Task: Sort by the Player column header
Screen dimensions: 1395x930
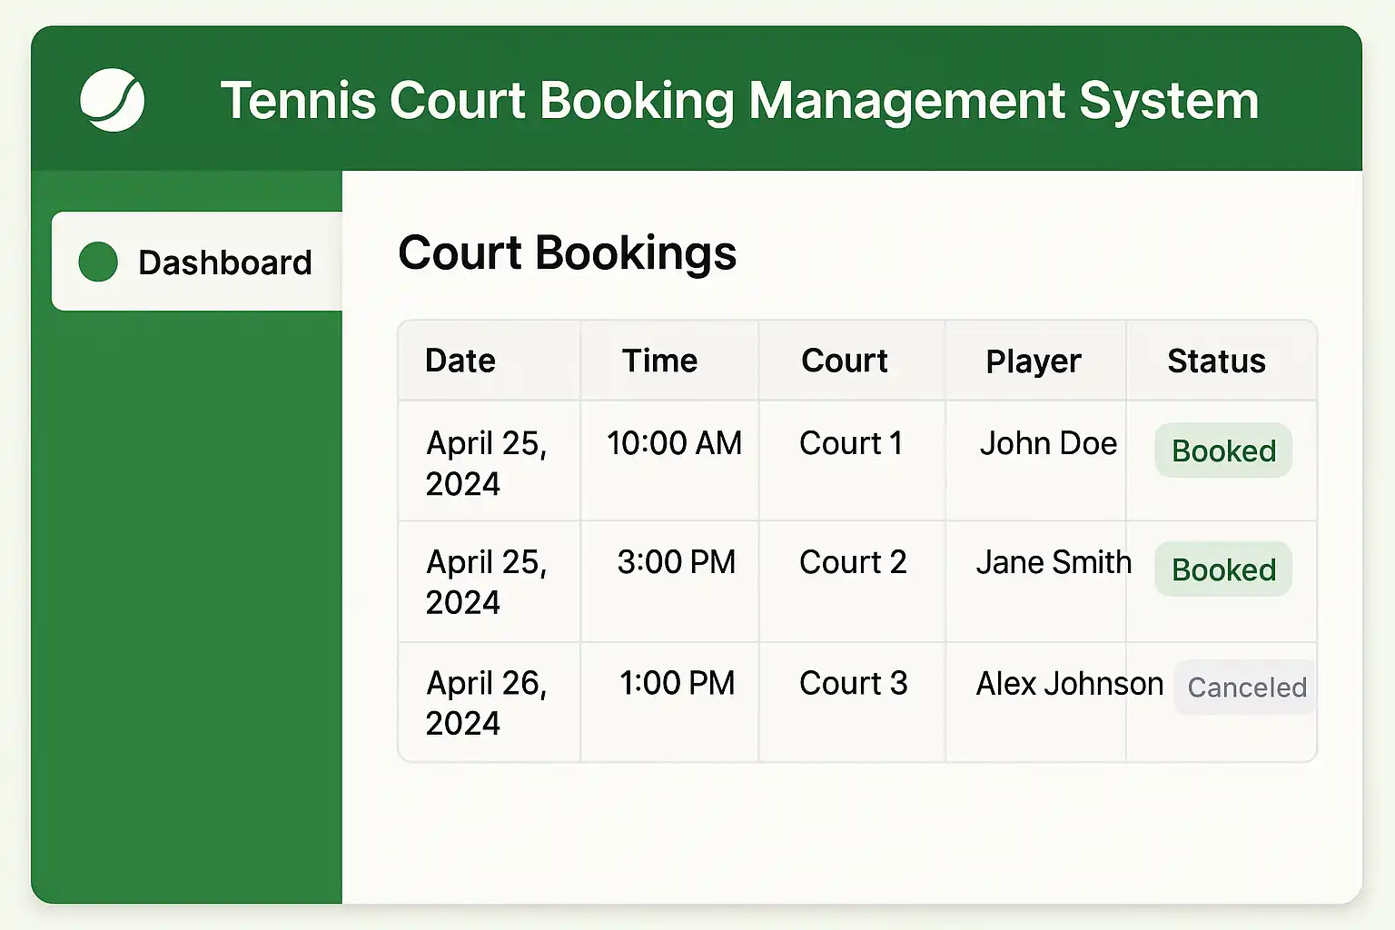Action: (1034, 361)
